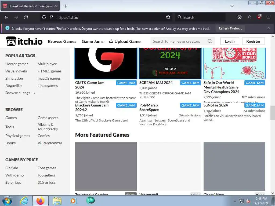Open Windows Media Player from taskbar
The height and width of the screenshot is (206, 275).
74,201
